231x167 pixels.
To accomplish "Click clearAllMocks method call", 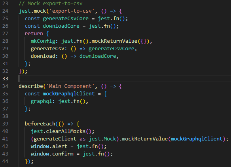I will [66, 131].
